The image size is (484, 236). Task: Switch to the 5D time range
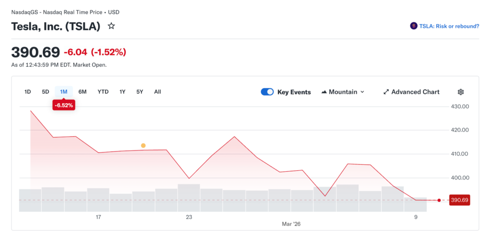(45, 92)
